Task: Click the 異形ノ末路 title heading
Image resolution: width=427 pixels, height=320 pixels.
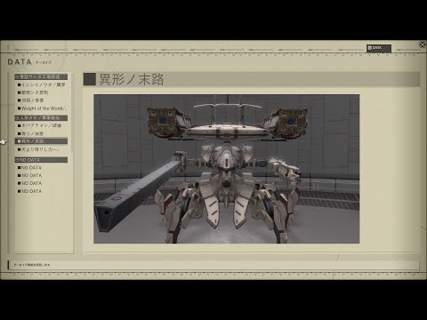Action: 132,79
